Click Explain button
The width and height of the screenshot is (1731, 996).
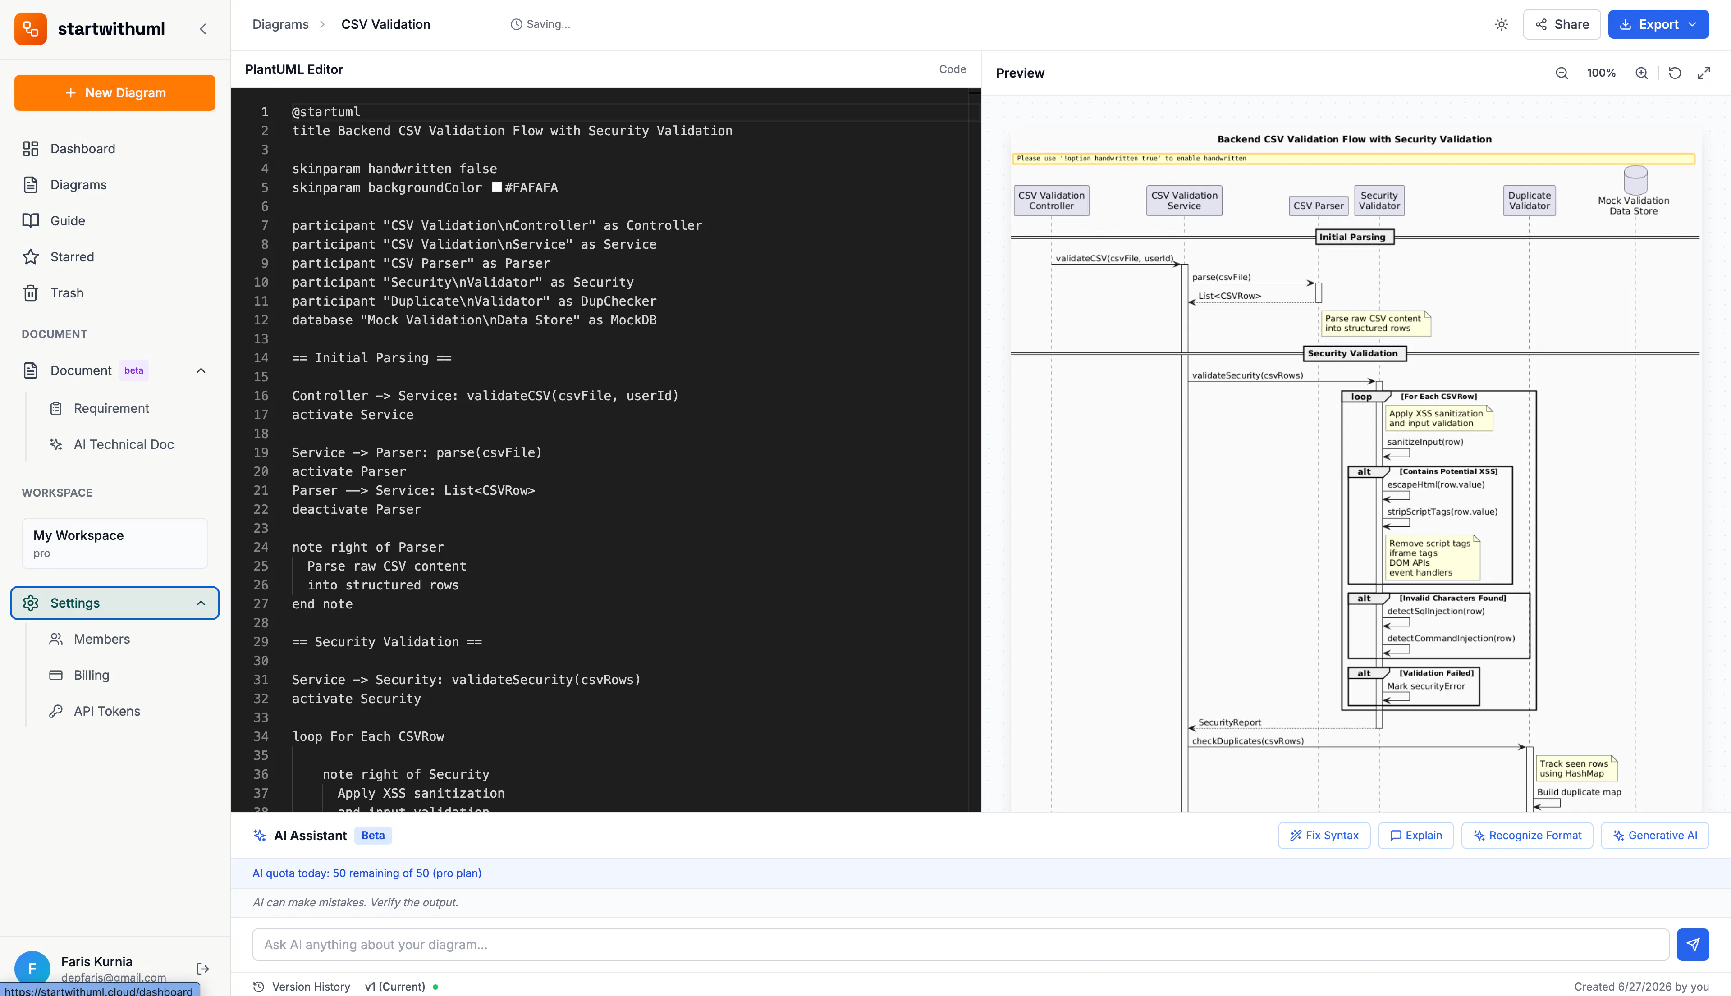pyautogui.click(x=1415, y=835)
